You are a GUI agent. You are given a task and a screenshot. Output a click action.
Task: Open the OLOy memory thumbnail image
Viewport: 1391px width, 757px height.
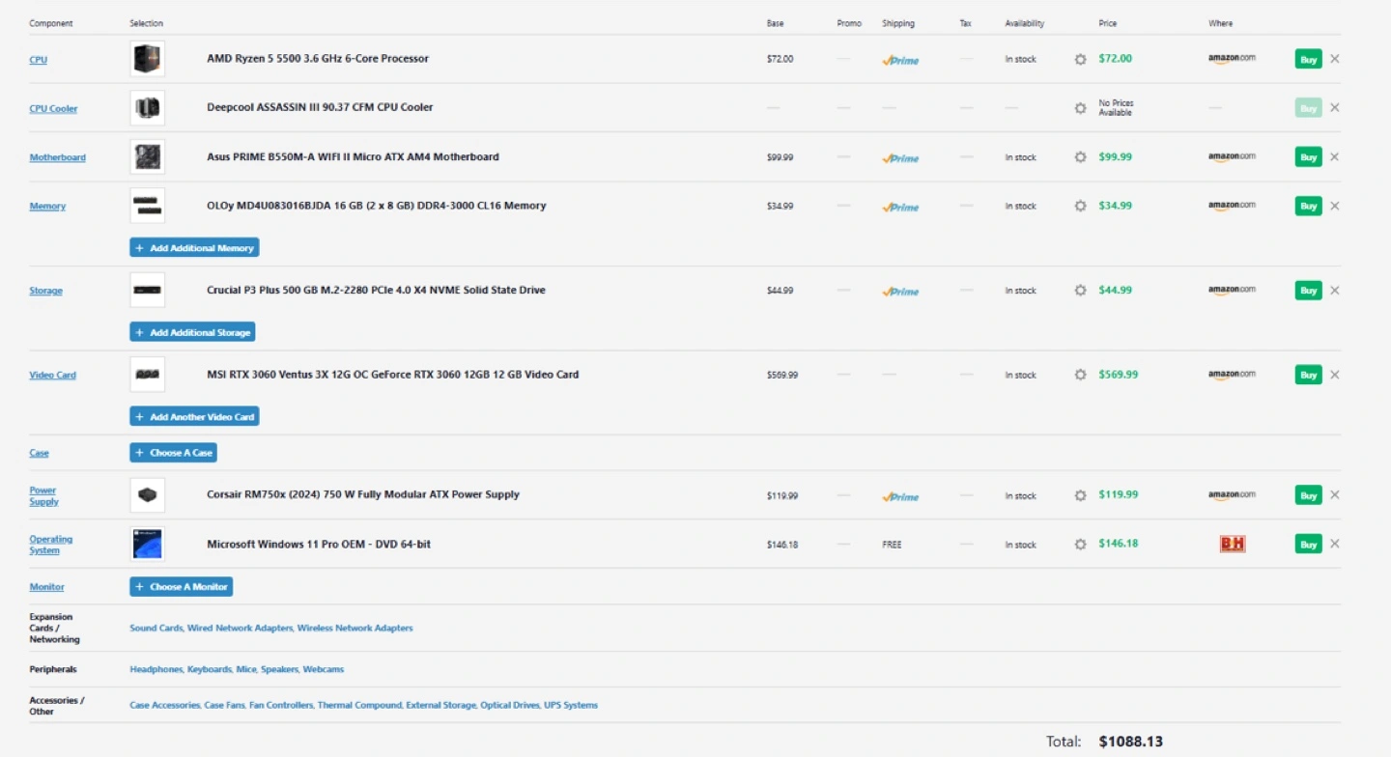coord(148,206)
